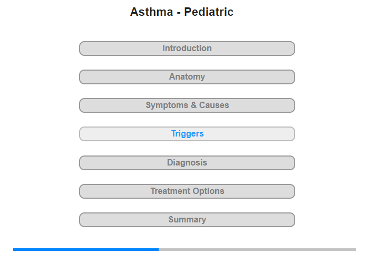Click the blue filled progress bar portion
Screen dimensions: 369x253
[x=86, y=249]
